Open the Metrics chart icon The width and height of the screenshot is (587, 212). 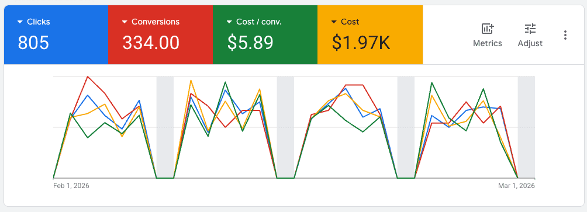pos(488,29)
